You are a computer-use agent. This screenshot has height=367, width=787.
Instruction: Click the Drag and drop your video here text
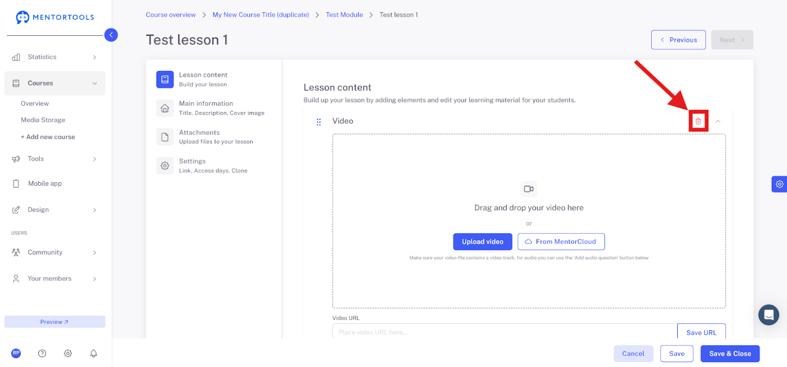pos(529,208)
